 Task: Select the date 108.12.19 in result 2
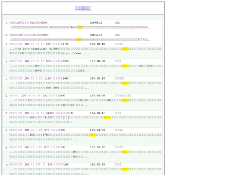[96, 35]
